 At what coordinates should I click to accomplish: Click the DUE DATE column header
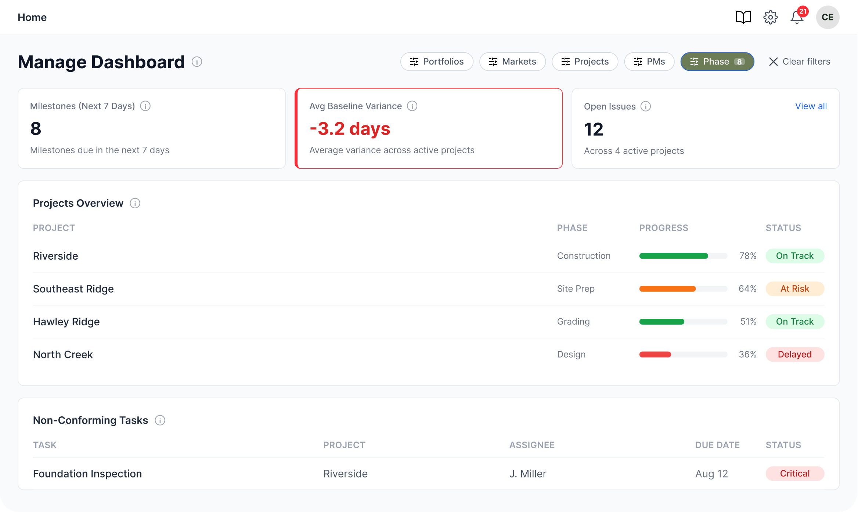coord(717,445)
